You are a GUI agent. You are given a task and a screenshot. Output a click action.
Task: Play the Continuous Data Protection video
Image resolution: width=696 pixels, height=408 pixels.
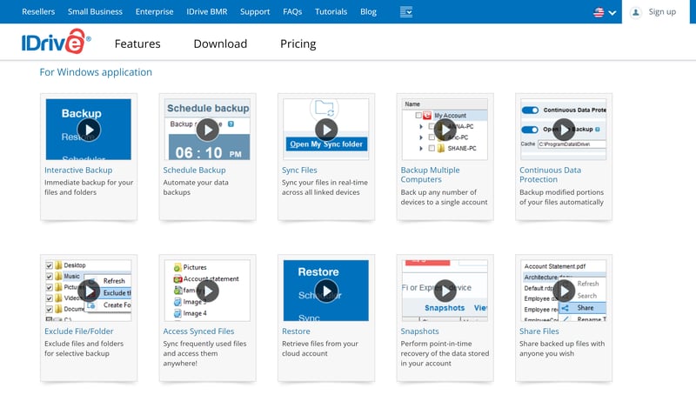(x=563, y=130)
